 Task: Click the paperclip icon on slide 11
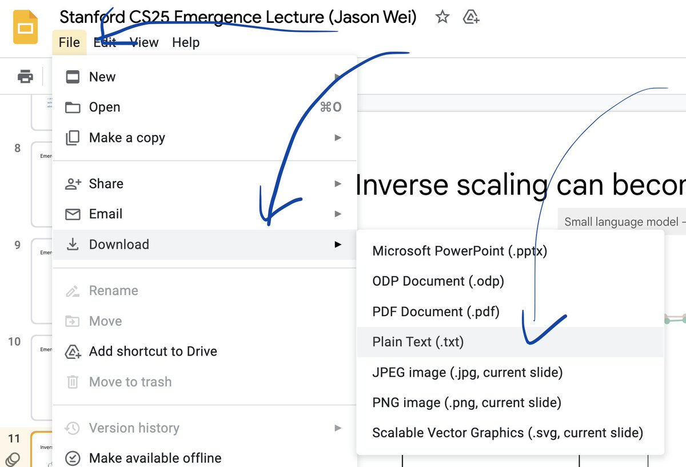[14, 458]
